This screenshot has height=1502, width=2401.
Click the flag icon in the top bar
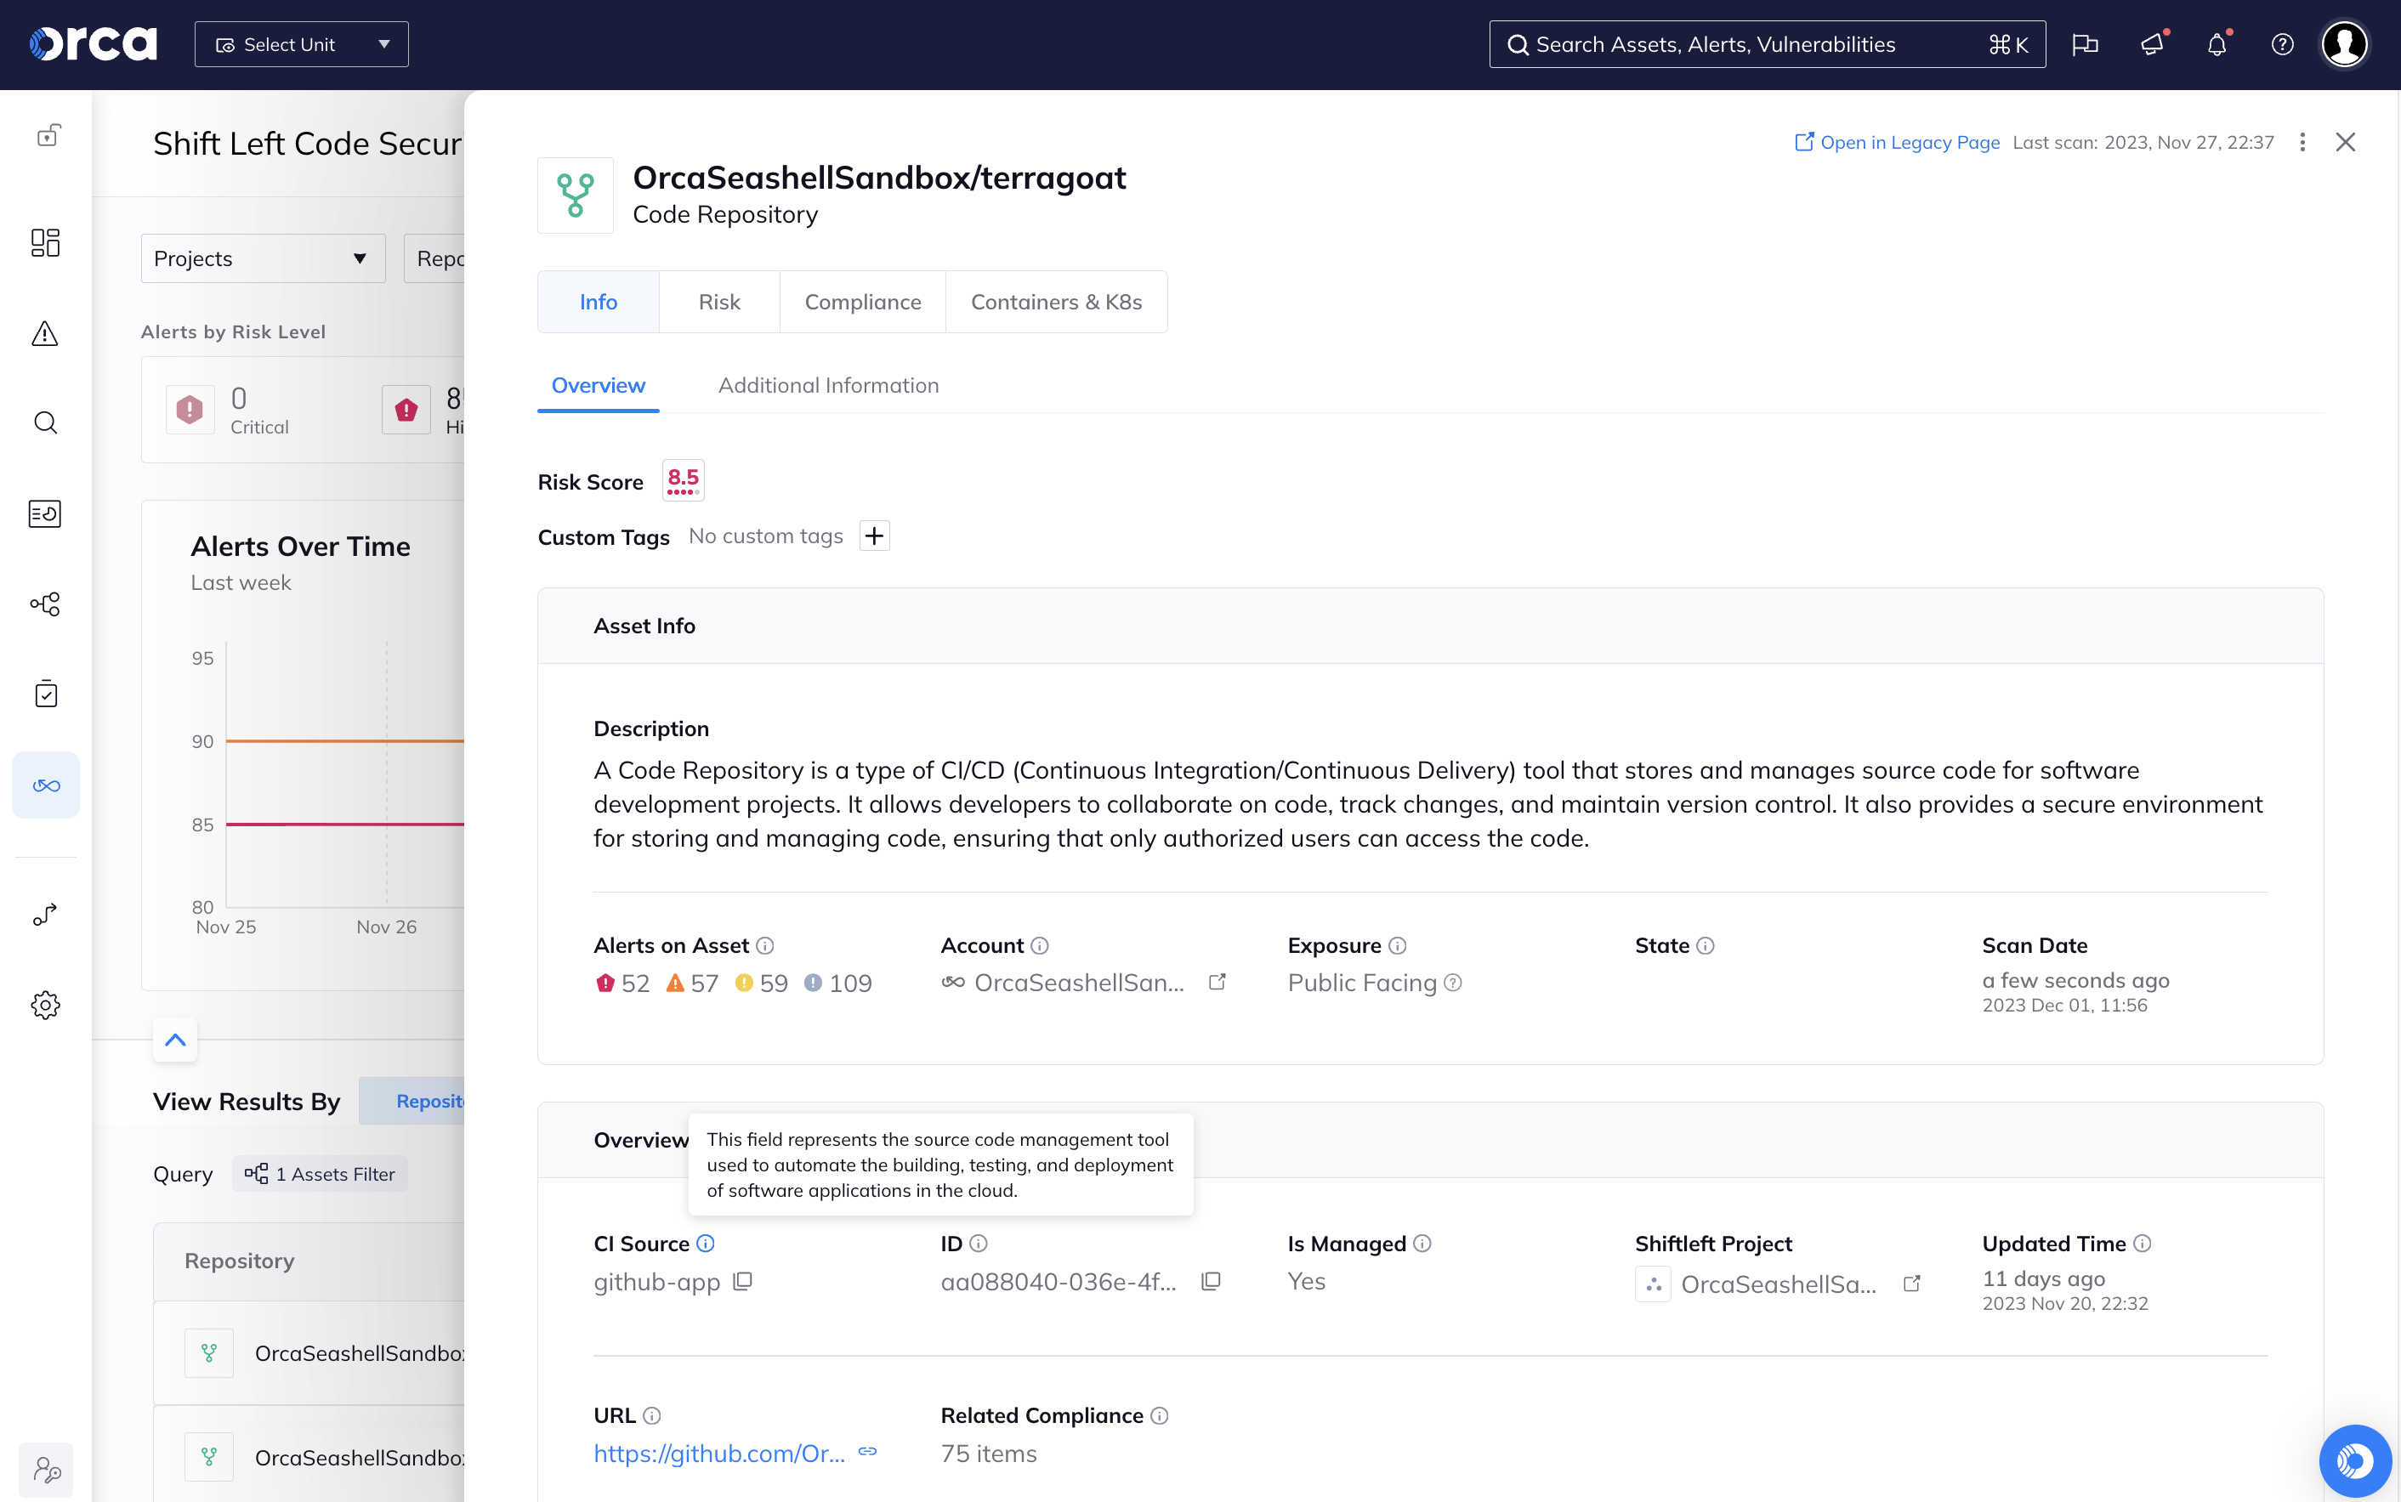pyautogui.click(x=2085, y=43)
